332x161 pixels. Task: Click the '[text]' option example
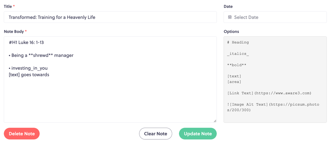pos(234,76)
